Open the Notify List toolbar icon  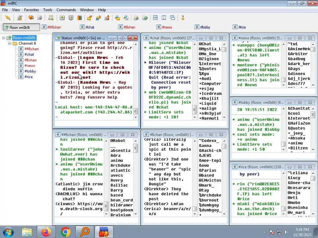(x=136, y=18)
